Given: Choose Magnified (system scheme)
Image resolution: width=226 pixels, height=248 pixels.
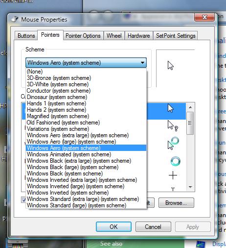Looking at the screenshot, I should [x=86, y=116].
